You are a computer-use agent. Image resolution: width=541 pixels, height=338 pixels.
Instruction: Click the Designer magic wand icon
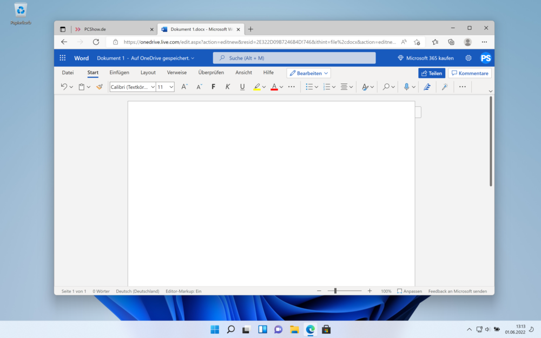tap(445, 87)
